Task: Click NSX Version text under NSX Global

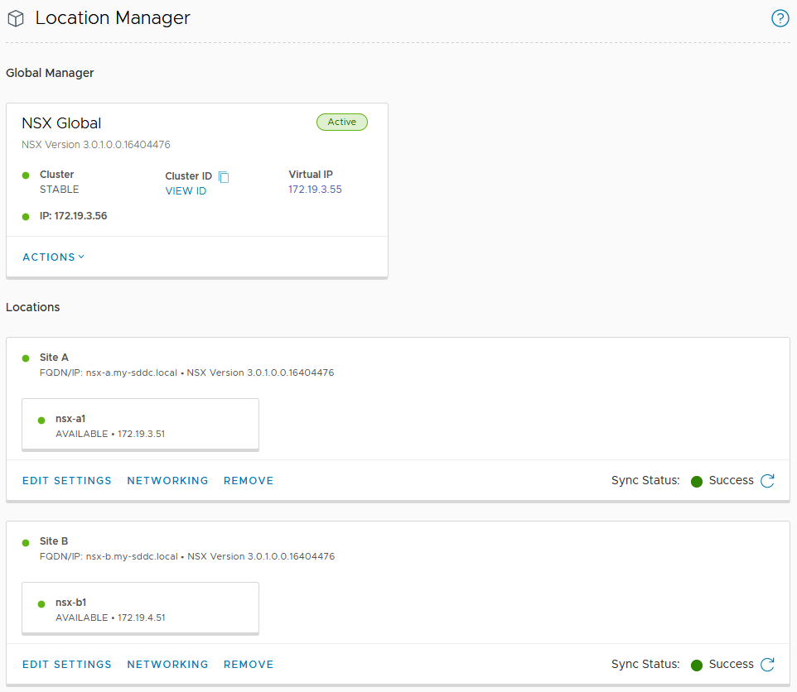Action: click(96, 145)
